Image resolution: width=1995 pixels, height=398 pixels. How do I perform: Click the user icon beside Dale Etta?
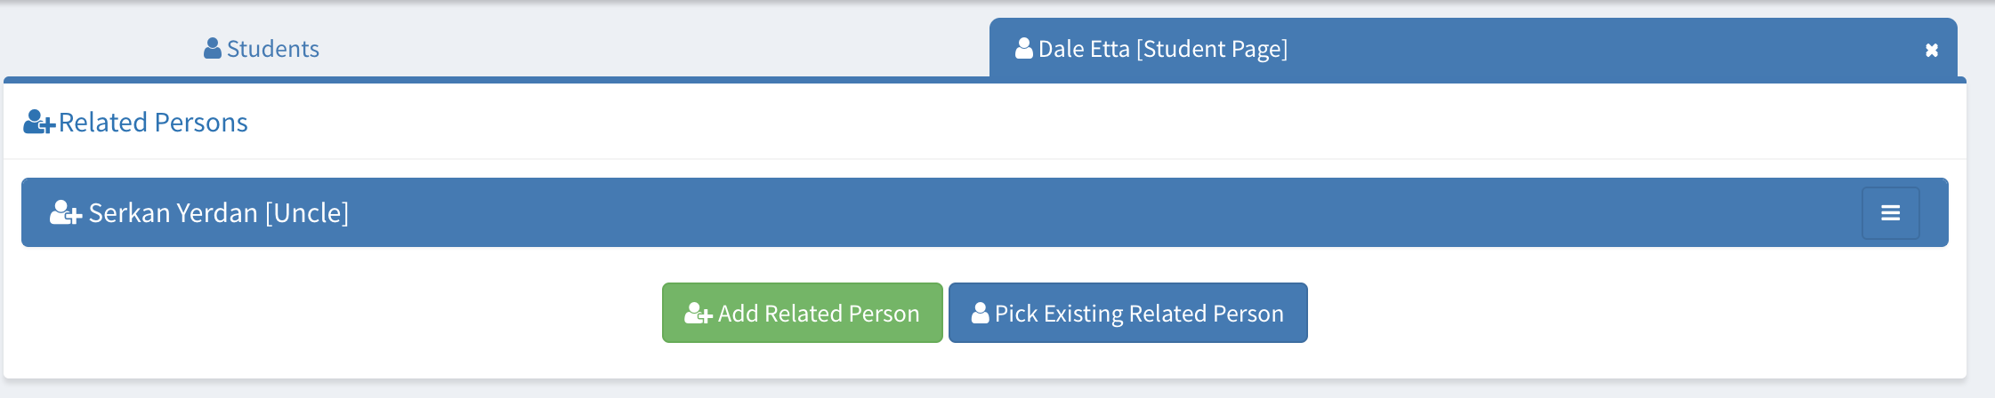click(1023, 48)
